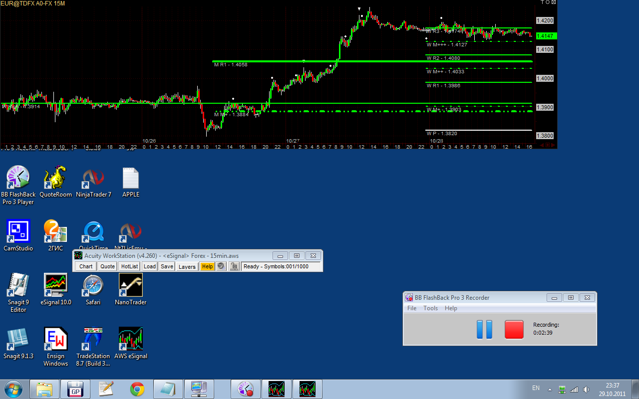Click the HotList button in Acuity toolbar
The width and height of the screenshot is (639, 399).
click(x=130, y=266)
